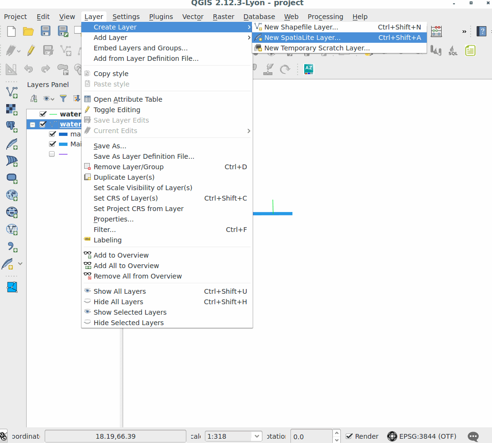Screen dimensions: 492x443
Task: Click the Add Vector Layer icon
Action: coord(12,92)
